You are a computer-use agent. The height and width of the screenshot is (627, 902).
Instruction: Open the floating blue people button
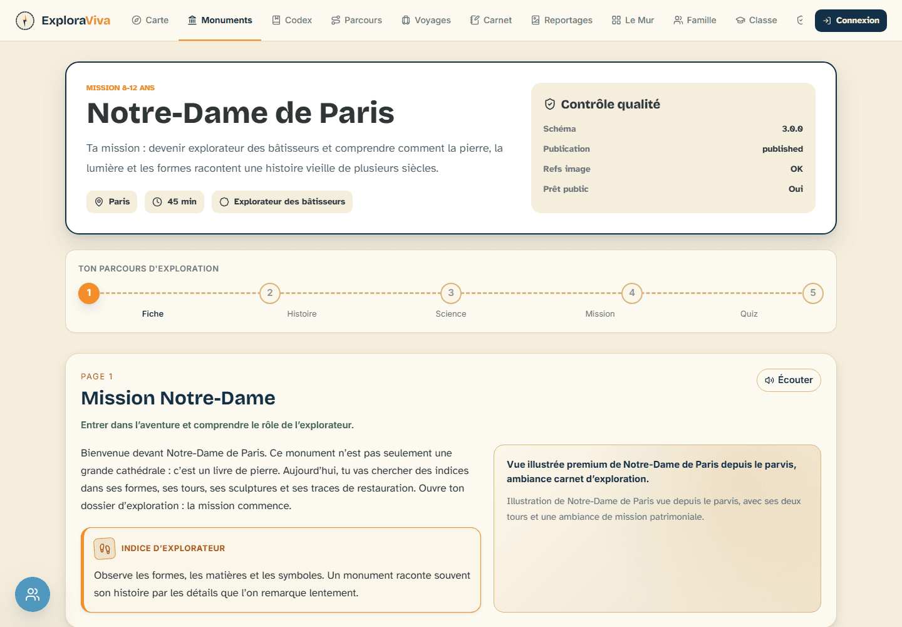[33, 594]
